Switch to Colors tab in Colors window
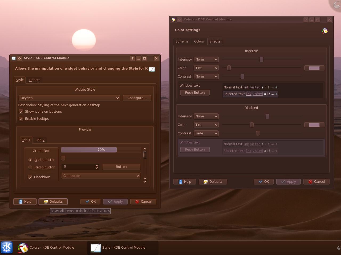 (x=199, y=41)
